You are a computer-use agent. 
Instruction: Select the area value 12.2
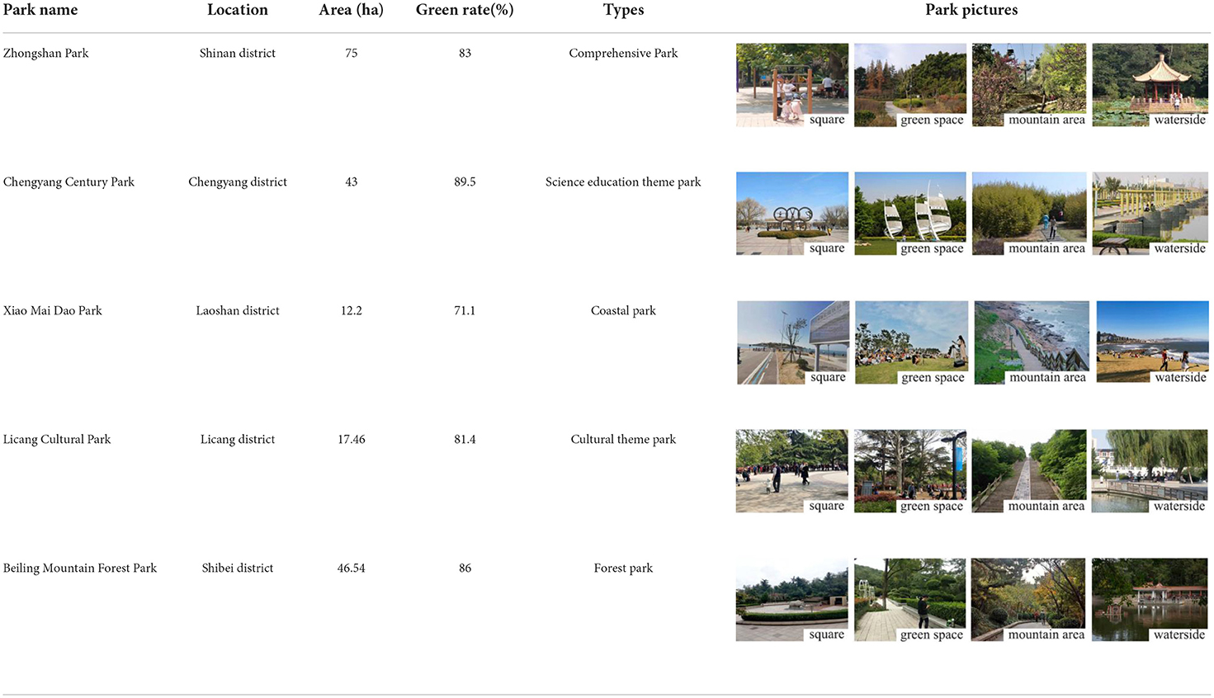coord(352,310)
